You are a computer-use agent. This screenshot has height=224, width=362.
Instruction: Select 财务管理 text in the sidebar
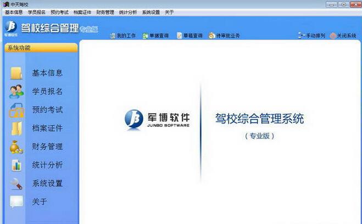pos(47,147)
